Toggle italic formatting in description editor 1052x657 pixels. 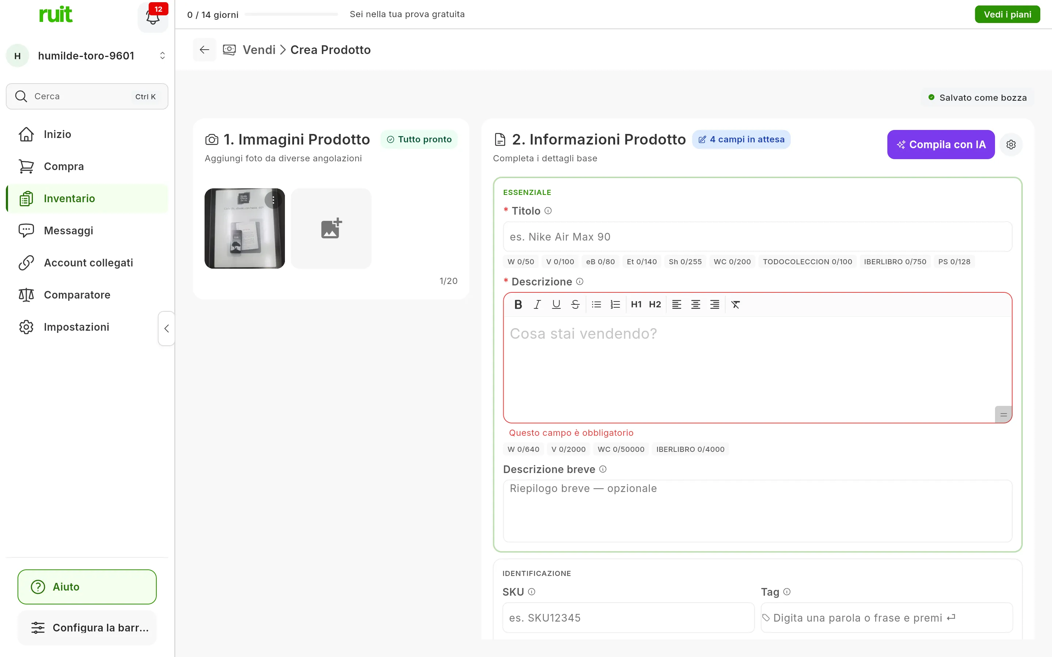[537, 305]
